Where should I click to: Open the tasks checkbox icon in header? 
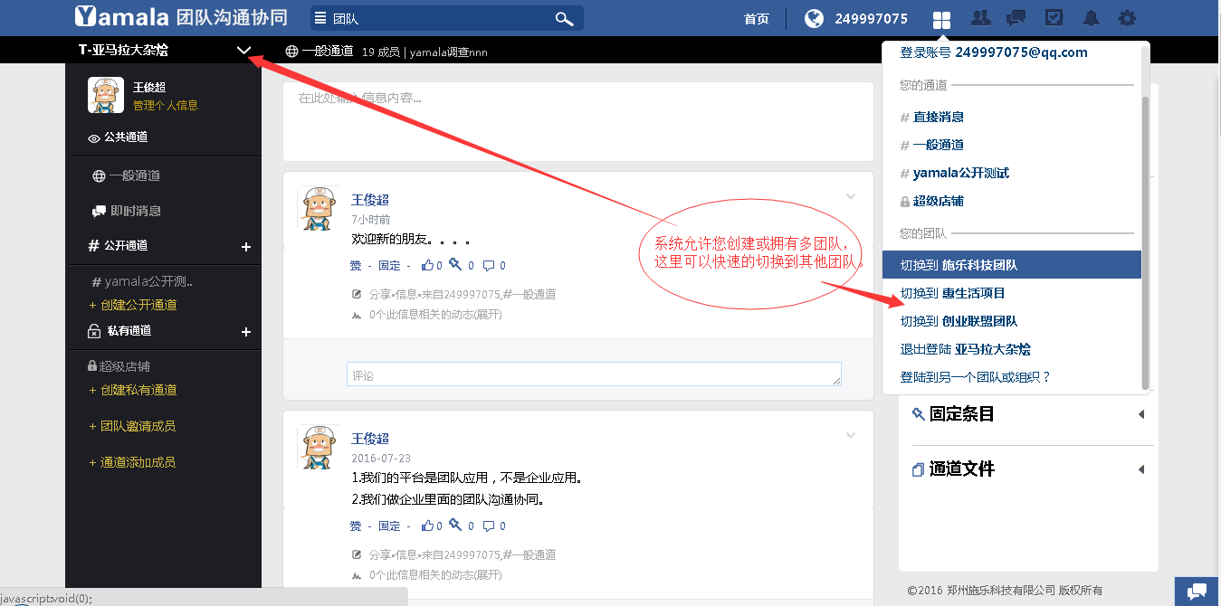tap(1054, 18)
